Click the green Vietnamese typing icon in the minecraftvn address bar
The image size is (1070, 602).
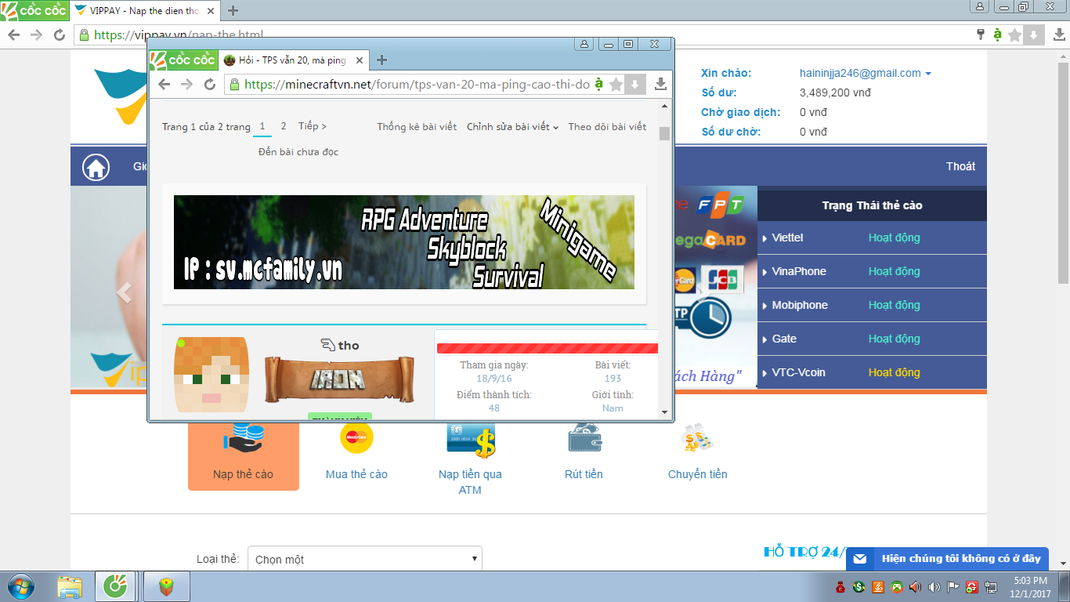click(x=599, y=84)
